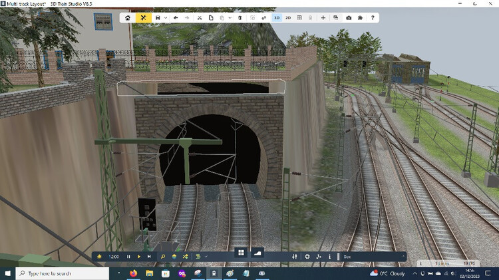Screen dimensions: 499x280
Task: Show hidden system tray icons
Action: 415,273
